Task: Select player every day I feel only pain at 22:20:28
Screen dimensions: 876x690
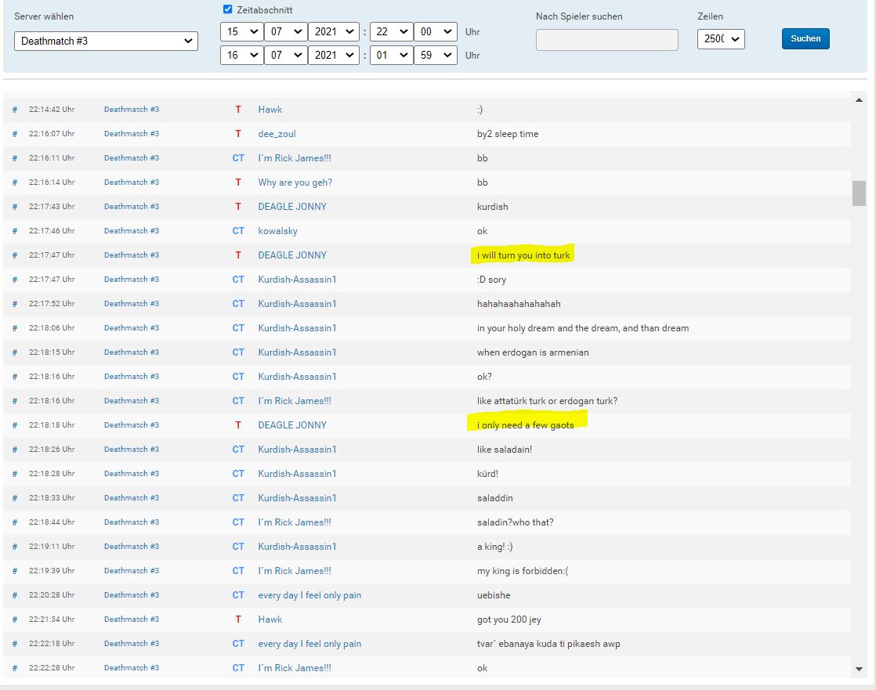Action: 309,595
